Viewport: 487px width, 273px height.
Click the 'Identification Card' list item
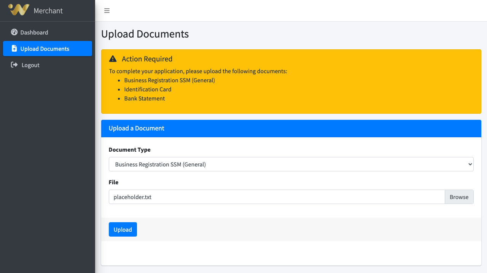coord(148,89)
